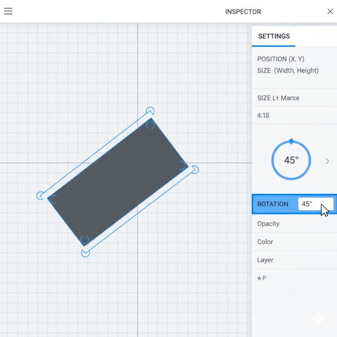Screen dimensions: 337x337
Task: Click the right outer rotation handle of the rectangle
Action: [x=195, y=169]
